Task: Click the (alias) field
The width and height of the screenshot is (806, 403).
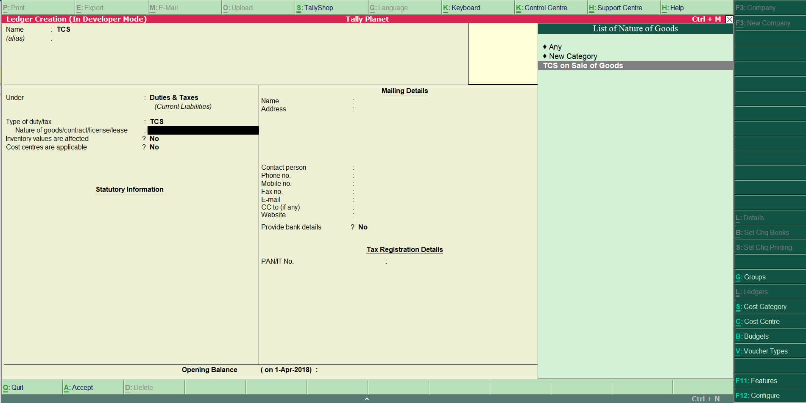Action: pos(15,38)
